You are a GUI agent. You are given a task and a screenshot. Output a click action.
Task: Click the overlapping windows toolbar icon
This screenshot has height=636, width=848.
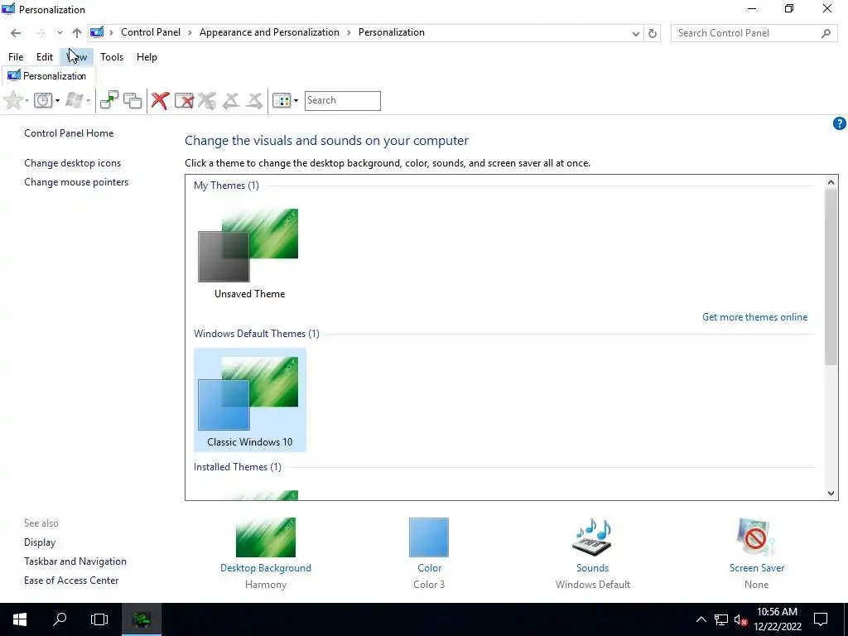132,100
